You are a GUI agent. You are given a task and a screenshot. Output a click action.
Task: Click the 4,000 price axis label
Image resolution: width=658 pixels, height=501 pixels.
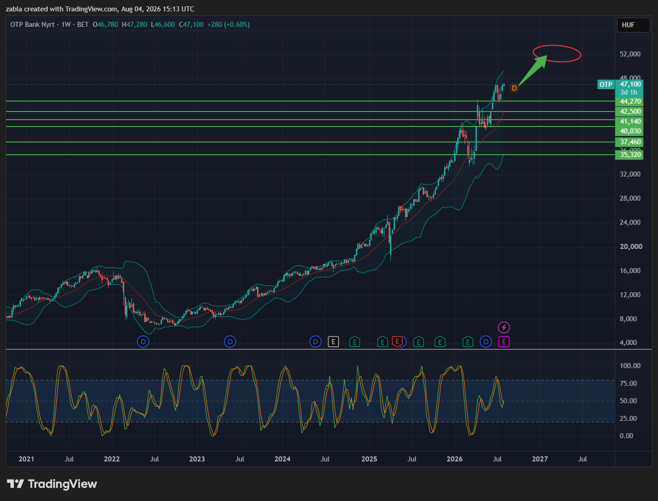pos(628,343)
